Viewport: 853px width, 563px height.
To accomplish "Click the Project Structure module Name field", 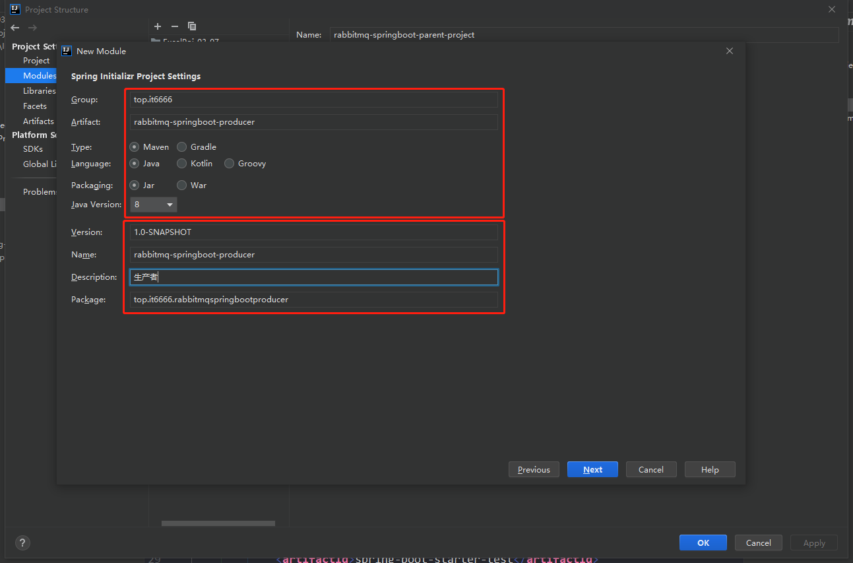I will pos(584,35).
